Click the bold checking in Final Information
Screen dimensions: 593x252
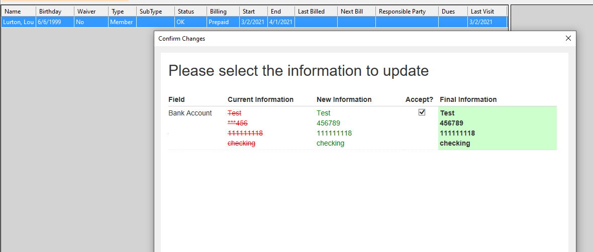(455, 144)
